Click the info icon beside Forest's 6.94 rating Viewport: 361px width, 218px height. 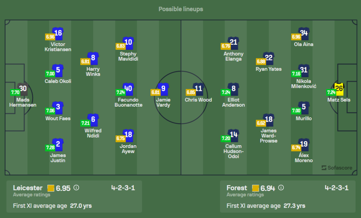point(281,188)
